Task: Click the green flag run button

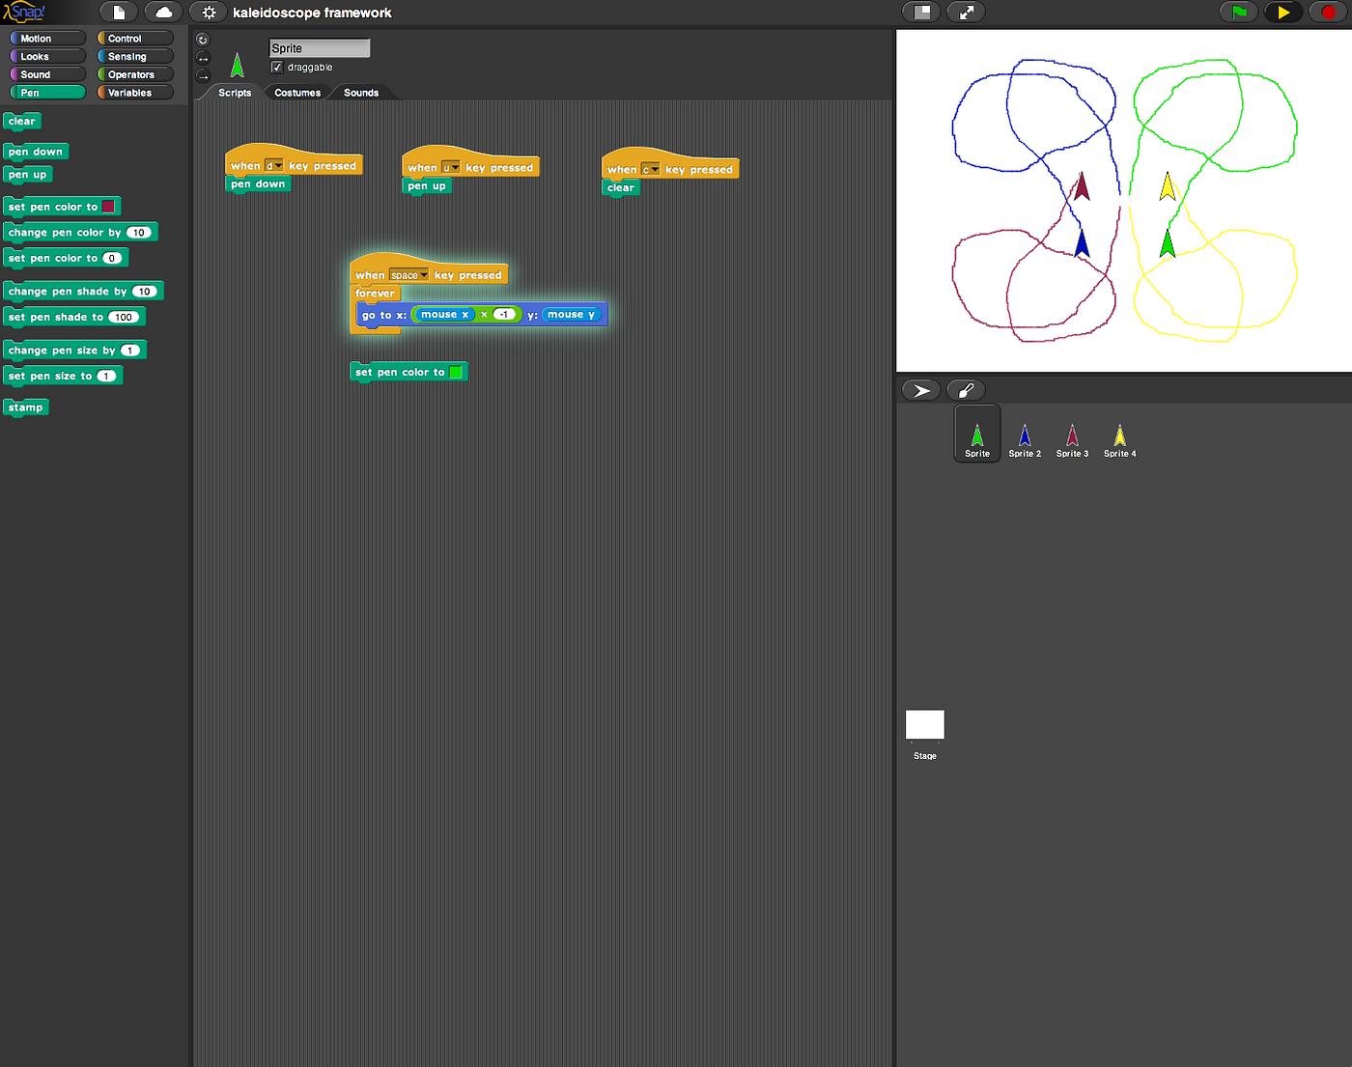Action: point(1239,13)
